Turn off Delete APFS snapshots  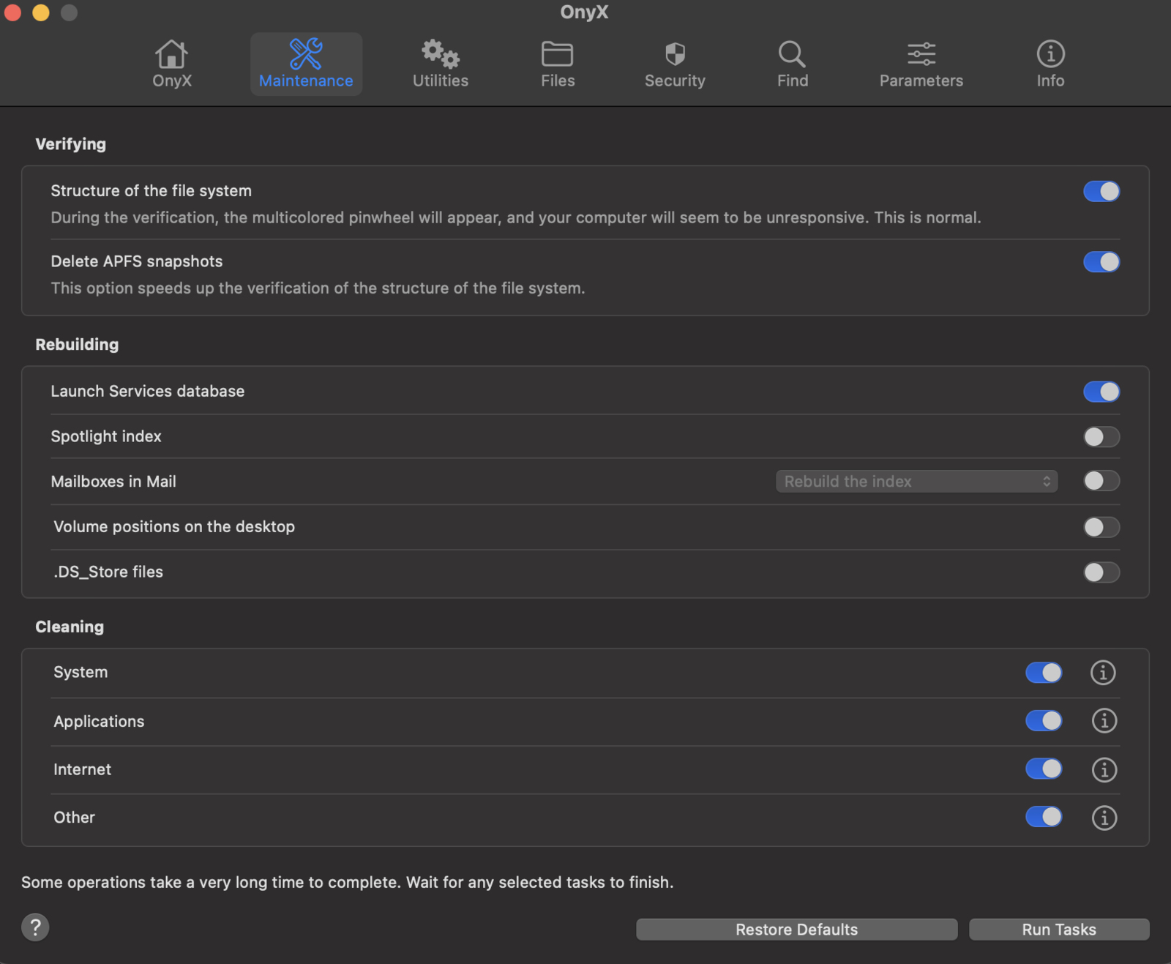coord(1101,261)
